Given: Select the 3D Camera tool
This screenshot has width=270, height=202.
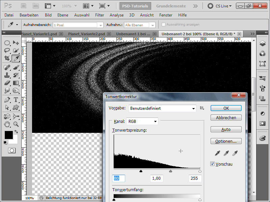Looking at the screenshot, I should tap(16, 116).
